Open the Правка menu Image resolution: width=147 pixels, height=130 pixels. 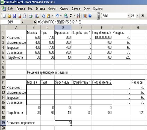coord(21,9)
